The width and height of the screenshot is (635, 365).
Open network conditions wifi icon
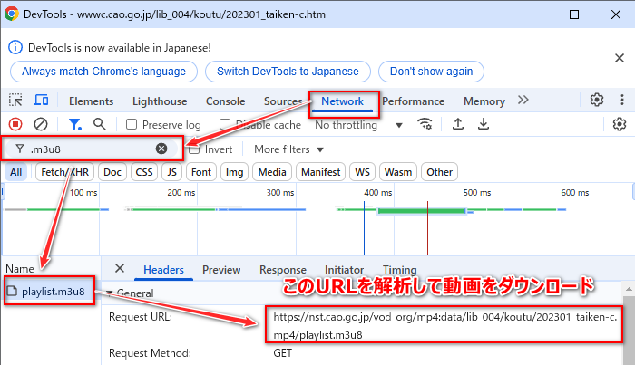(424, 124)
